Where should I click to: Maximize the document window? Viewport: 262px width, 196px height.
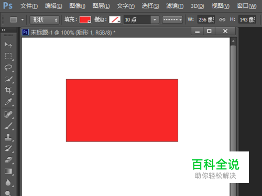(x=209, y=31)
